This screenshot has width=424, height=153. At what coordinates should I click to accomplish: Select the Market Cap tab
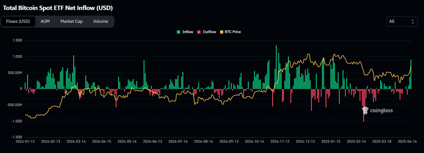pyautogui.click(x=71, y=22)
